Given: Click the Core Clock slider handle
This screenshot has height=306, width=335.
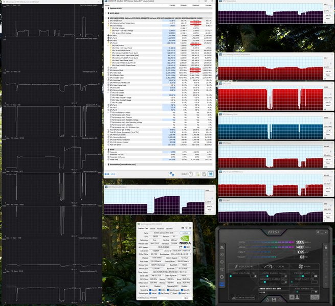Looking at the screenshot, I should (267, 276).
